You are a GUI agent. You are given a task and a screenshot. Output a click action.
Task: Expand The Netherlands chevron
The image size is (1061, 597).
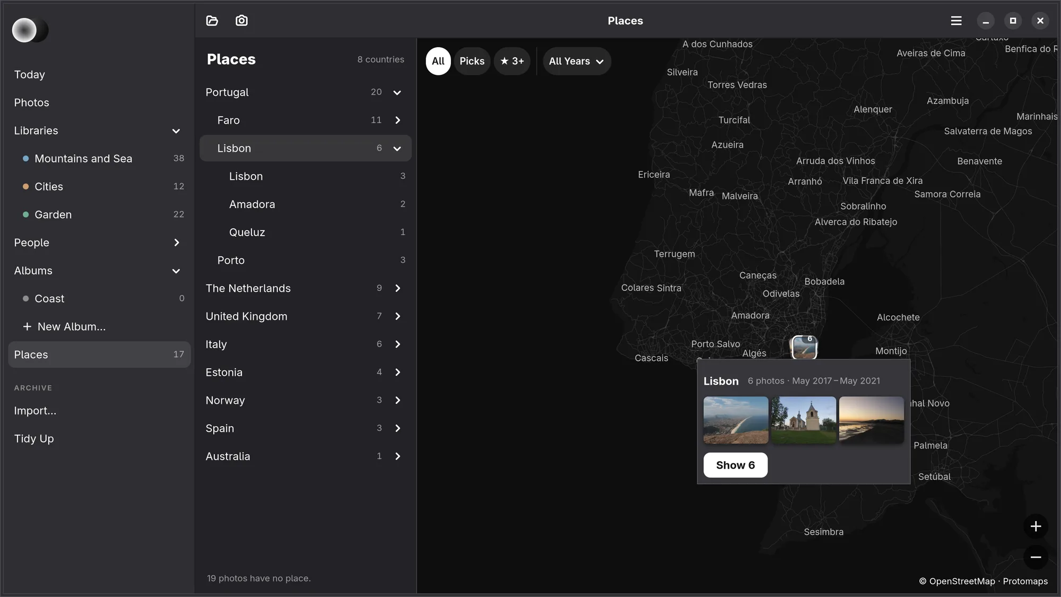398,288
